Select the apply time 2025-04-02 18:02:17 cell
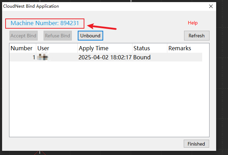 point(105,57)
